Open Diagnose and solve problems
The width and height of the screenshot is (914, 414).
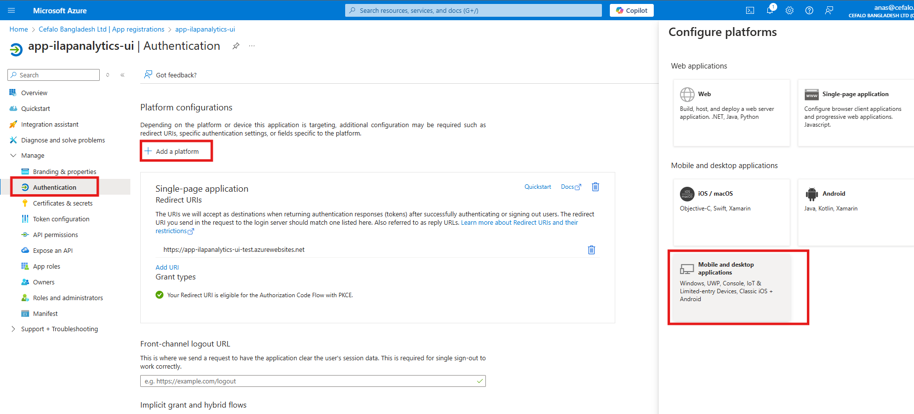(63, 140)
